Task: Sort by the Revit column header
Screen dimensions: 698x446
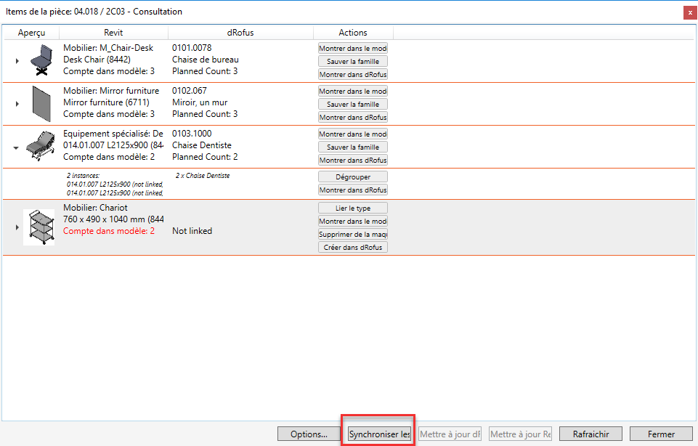Action: point(113,33)
